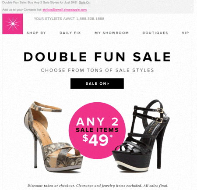Click the black platform sandal image

pyautogui.click(x=141, y=135)
